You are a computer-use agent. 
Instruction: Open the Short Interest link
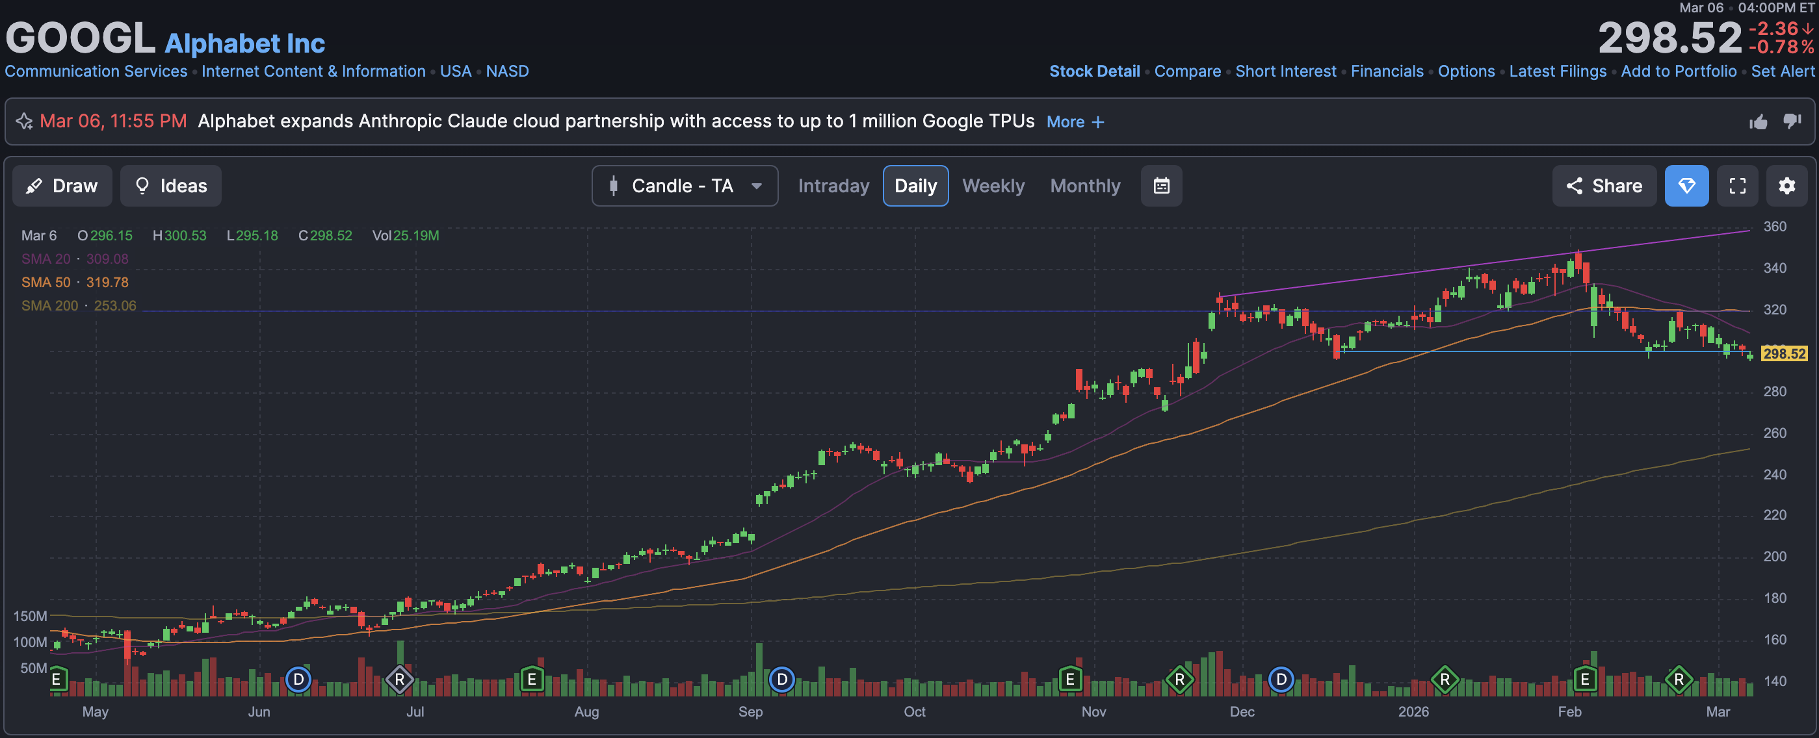(x=1285, y=71)
